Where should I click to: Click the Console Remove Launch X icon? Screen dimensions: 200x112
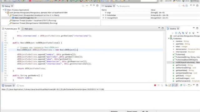(158, 85)
